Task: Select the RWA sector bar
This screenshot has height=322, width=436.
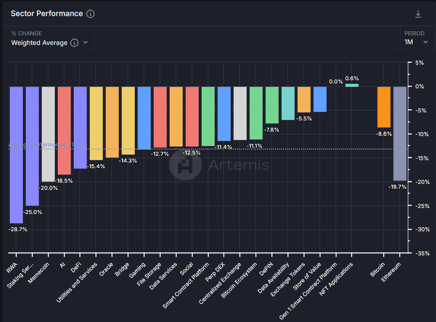Action: point(16,155)
